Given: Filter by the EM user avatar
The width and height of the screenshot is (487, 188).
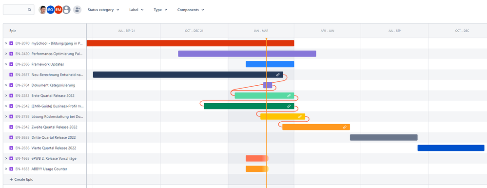Looking at the screenshot, I should tap(58, 10).
